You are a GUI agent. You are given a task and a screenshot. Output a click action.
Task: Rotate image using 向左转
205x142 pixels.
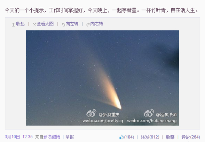pyautogui.click(x=72, y=24)
